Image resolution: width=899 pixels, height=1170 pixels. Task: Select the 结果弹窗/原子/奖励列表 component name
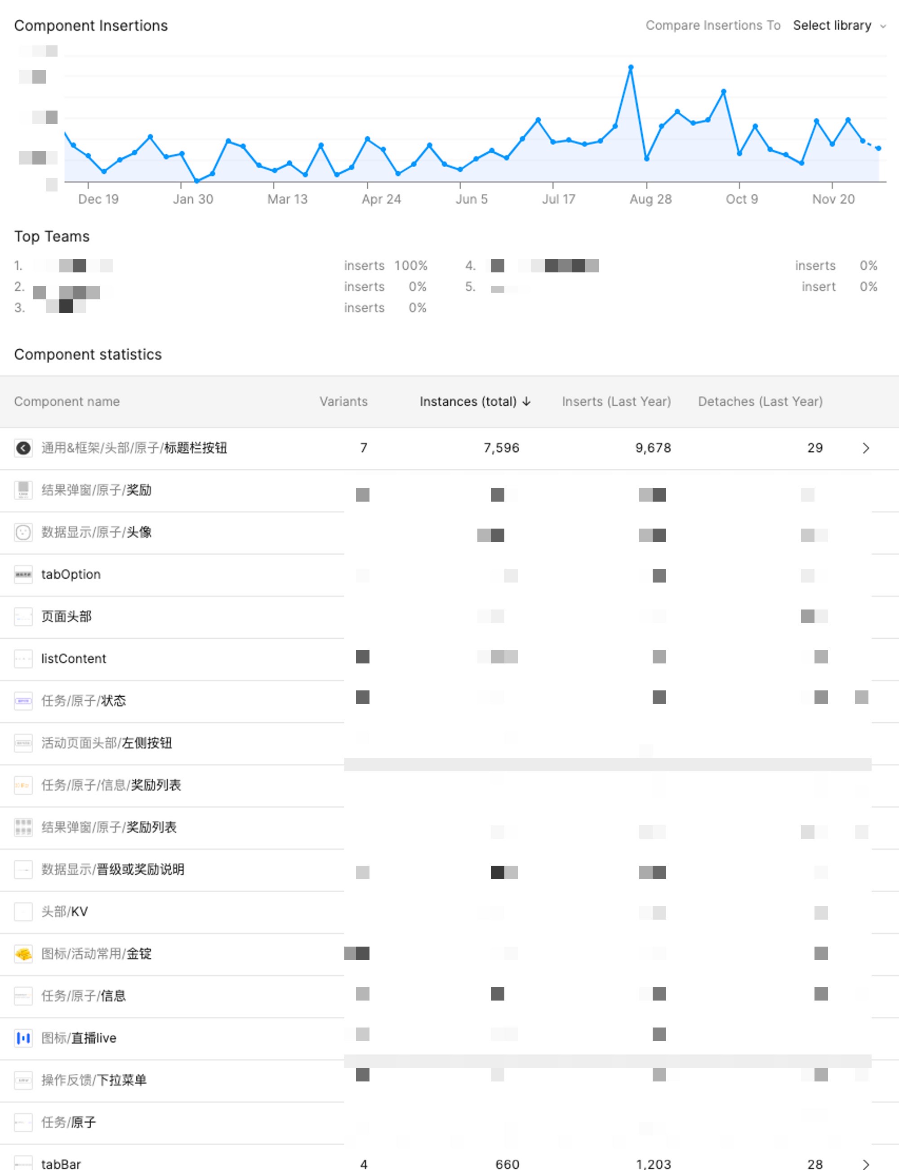[109, 827]
